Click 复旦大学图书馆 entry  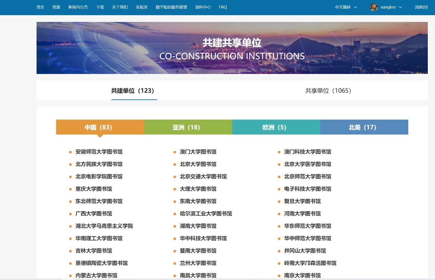tap(302, 201)
